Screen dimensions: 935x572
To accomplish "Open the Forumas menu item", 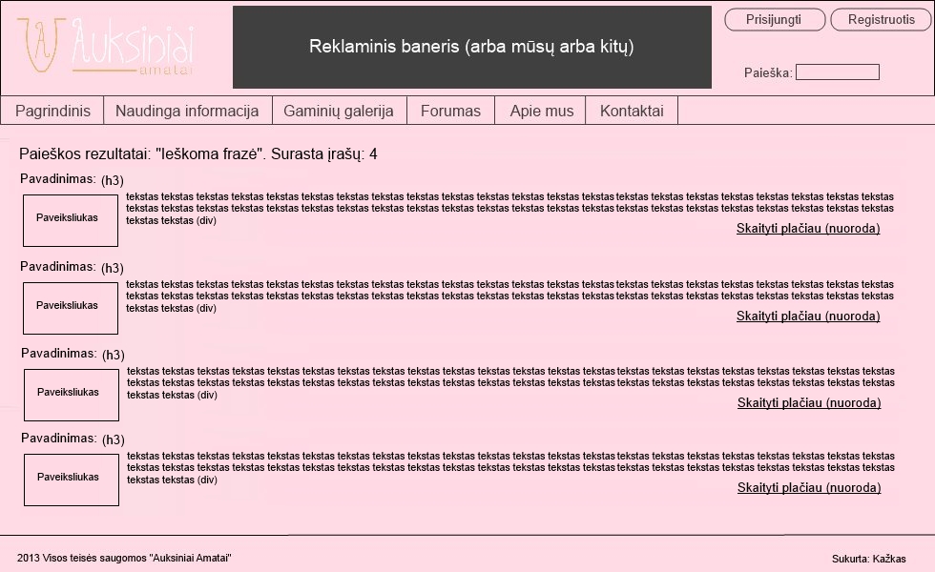I will (450, 111).
